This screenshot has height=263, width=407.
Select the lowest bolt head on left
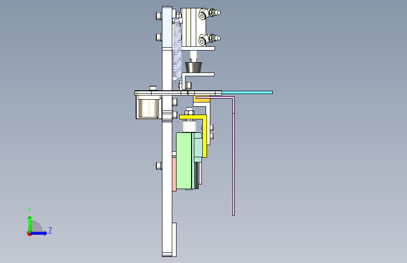pos(159,166)
